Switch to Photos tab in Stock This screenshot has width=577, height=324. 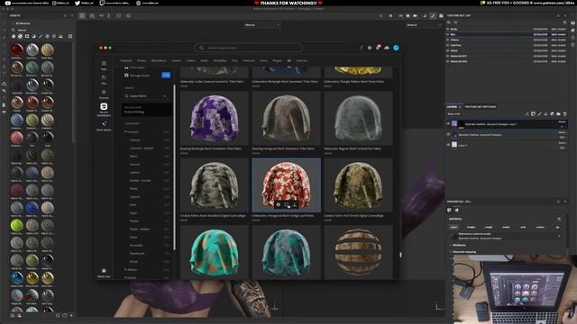[142, 60]
